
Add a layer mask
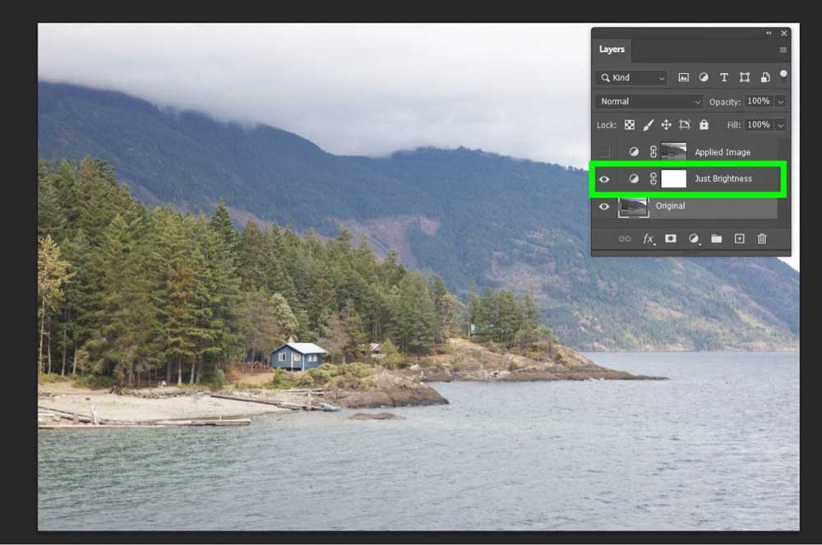(671, 238)
